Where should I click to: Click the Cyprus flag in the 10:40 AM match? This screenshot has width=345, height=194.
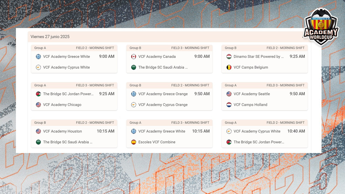[229, 131]
